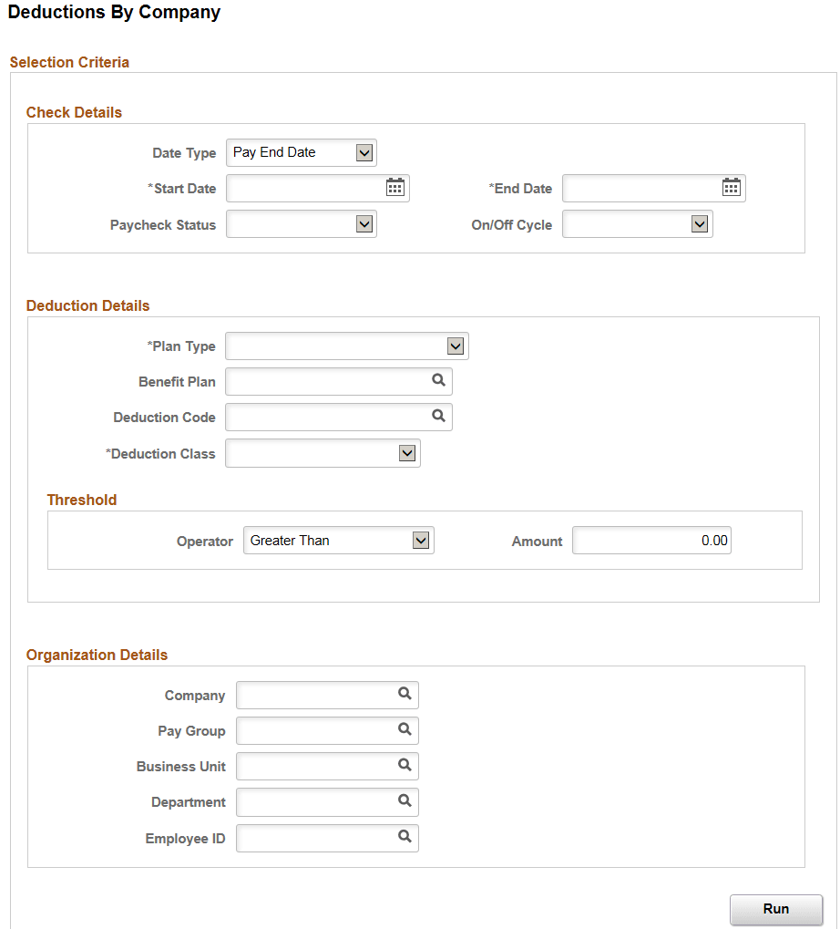Expand the Deduction Class dropdown

tap(408, 452)
